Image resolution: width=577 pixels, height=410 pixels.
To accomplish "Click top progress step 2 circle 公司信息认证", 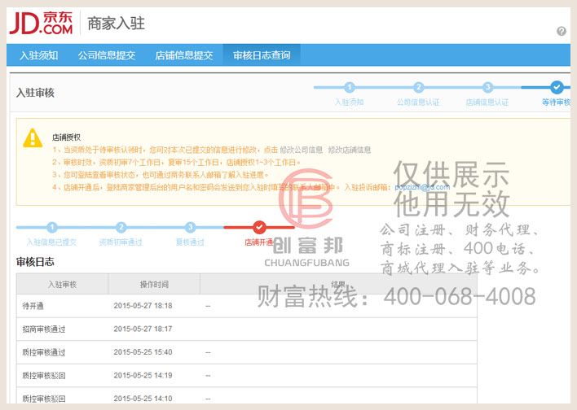I will 418,87.
